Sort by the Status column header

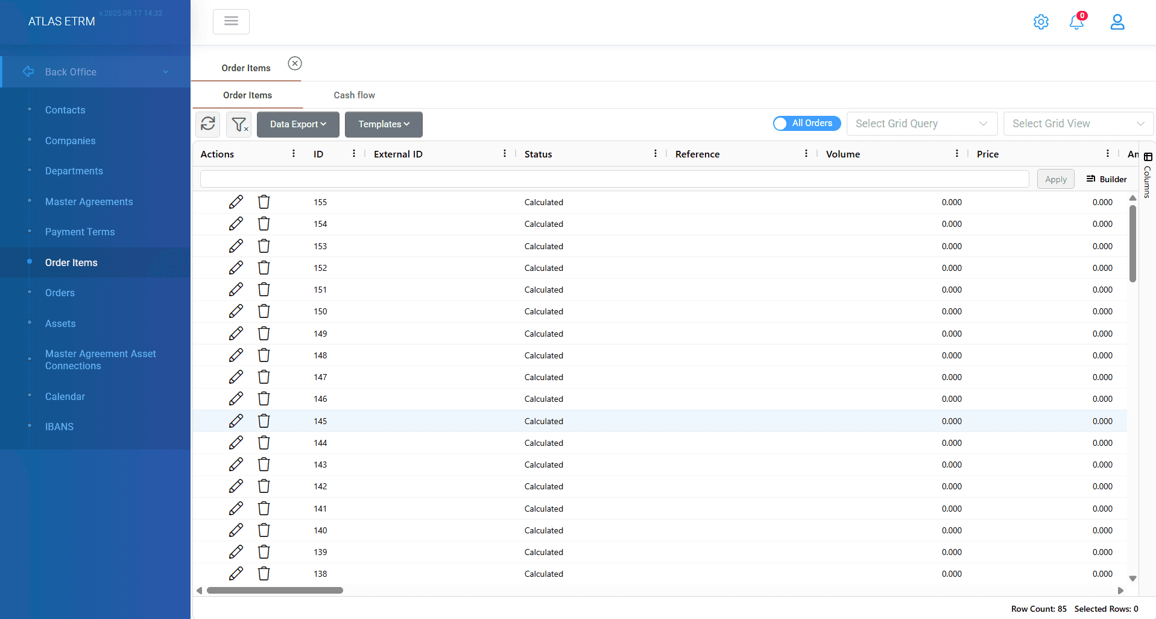pos(539,154)
